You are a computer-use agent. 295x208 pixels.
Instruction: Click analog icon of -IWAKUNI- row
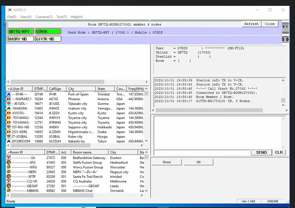coord(8,108)
